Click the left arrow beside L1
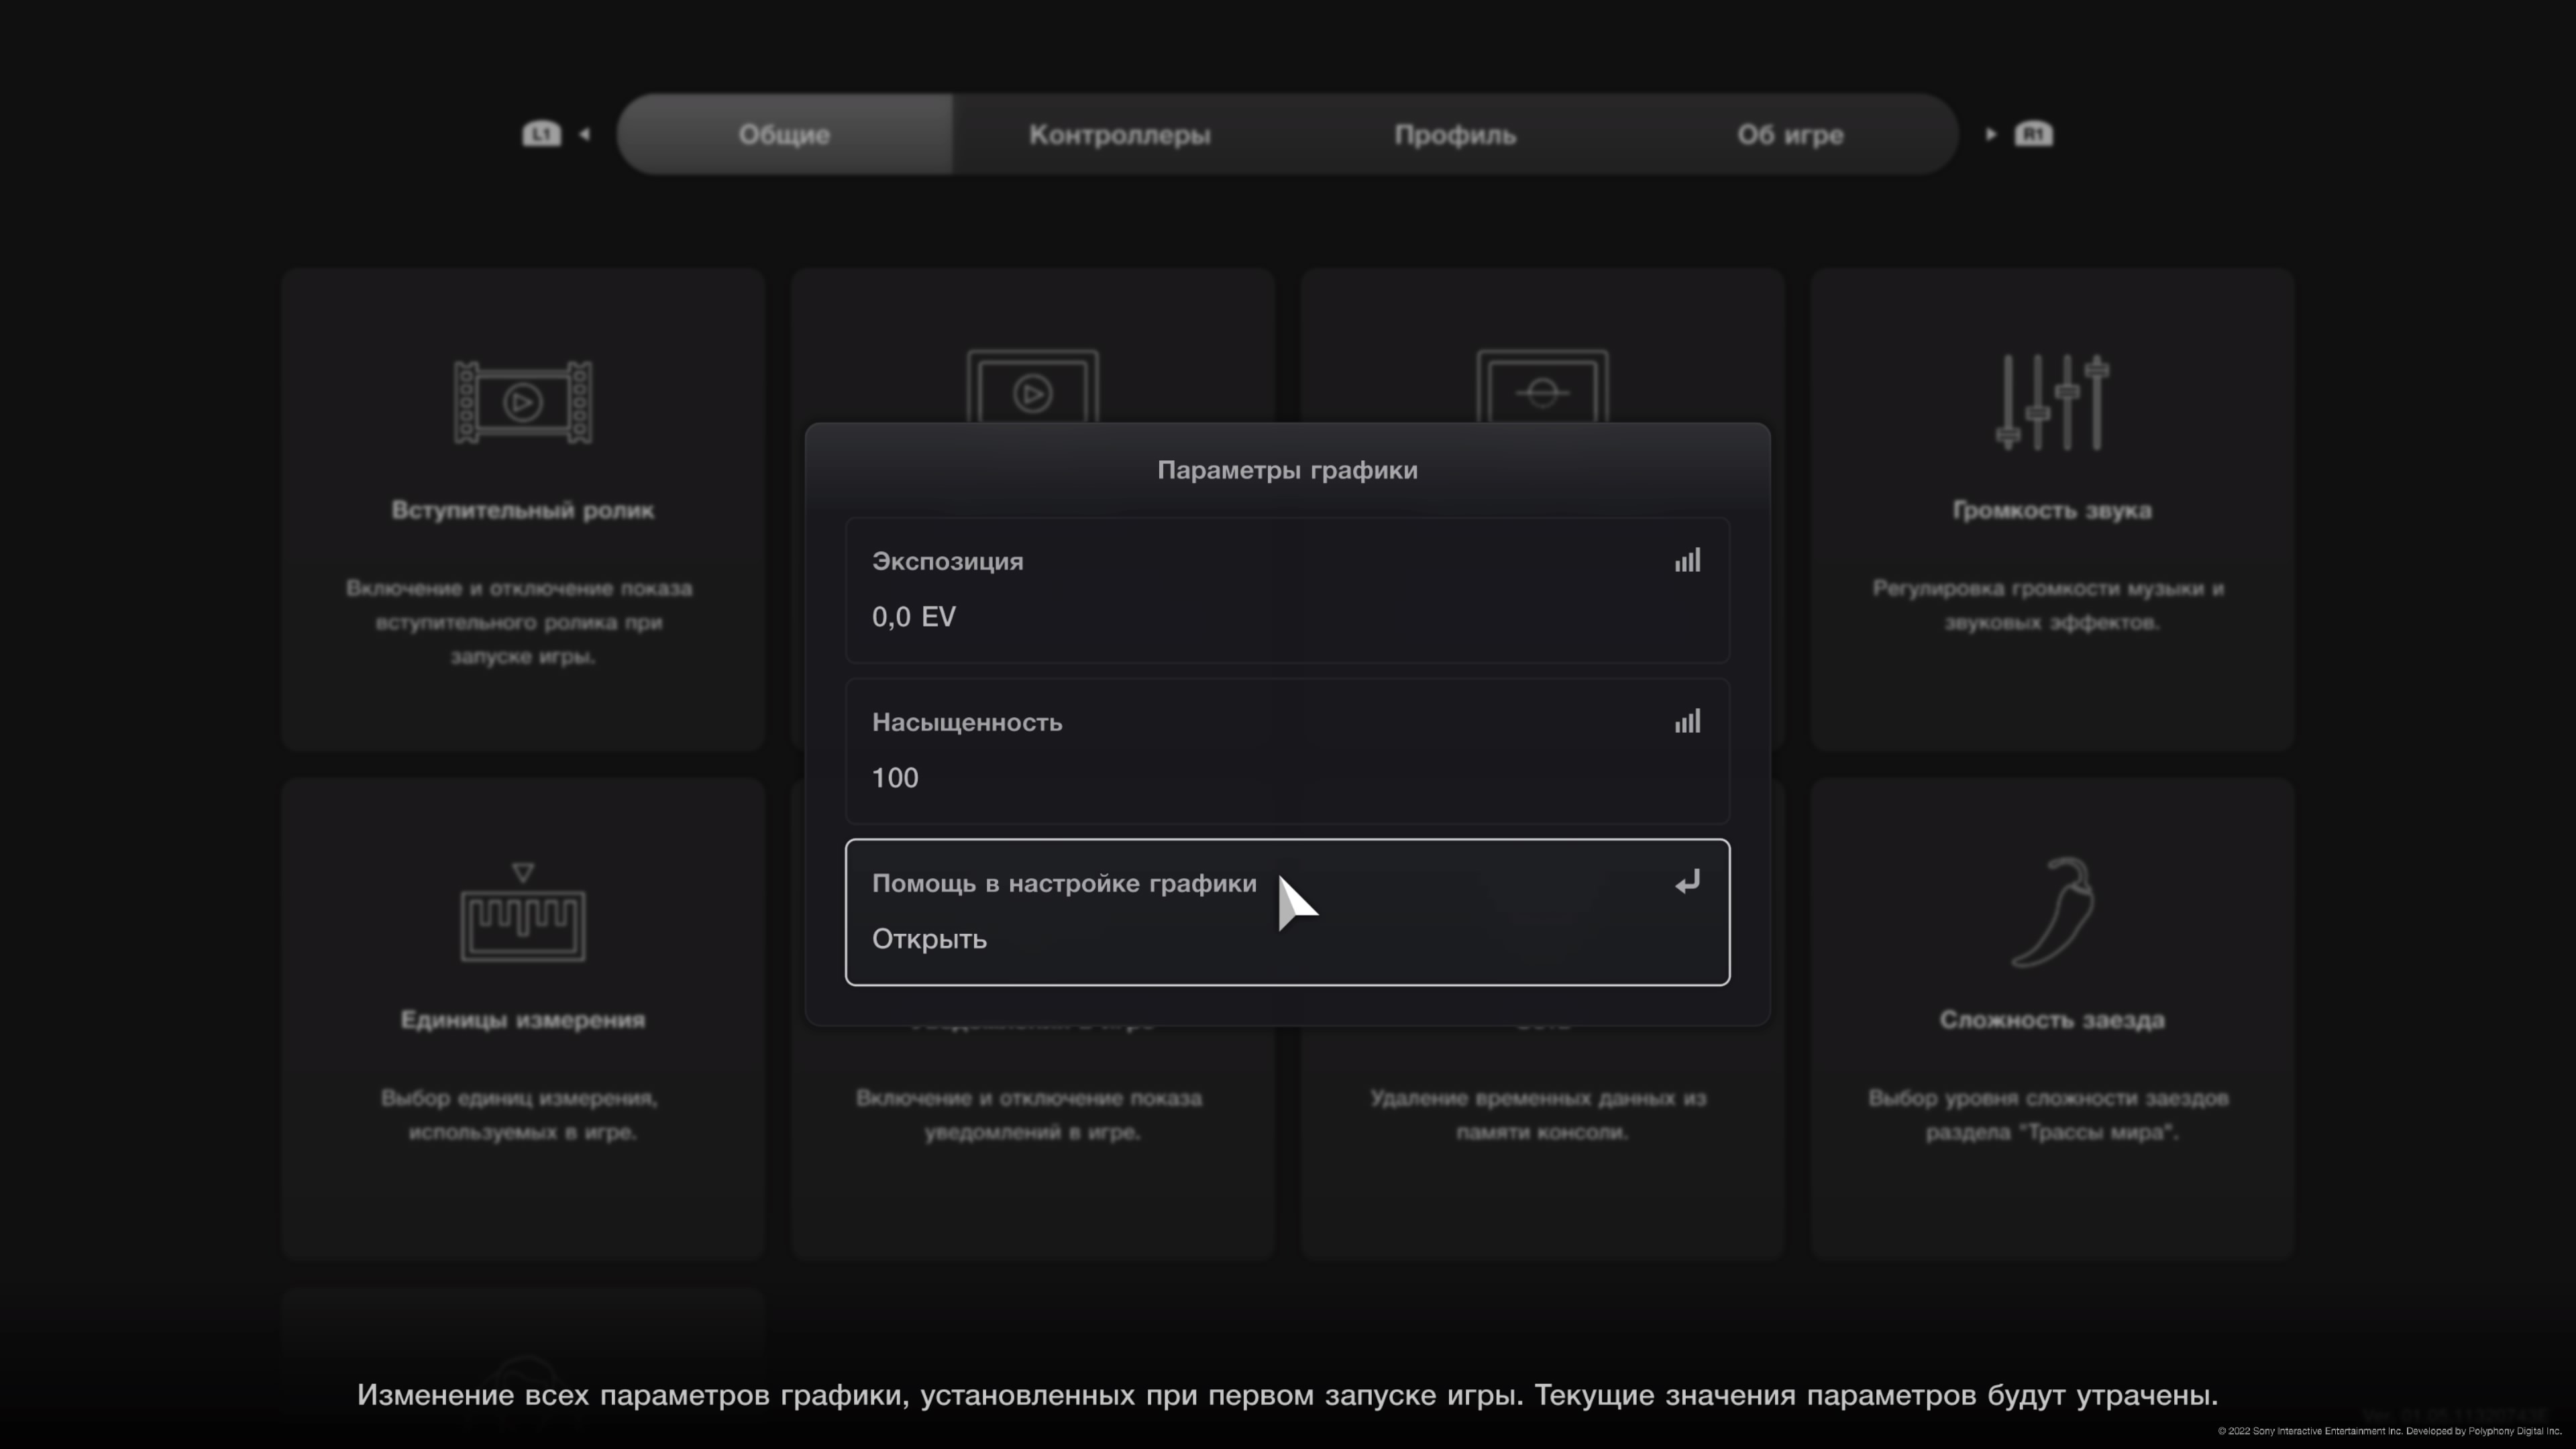This screenshot has width=2576, height=1449. click(585, 134)
